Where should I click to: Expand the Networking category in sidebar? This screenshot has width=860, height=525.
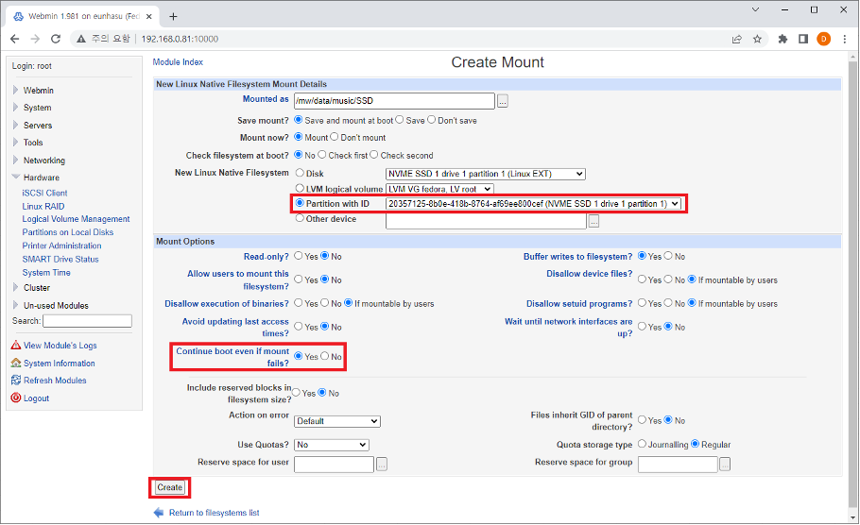(x=44, y=161)
